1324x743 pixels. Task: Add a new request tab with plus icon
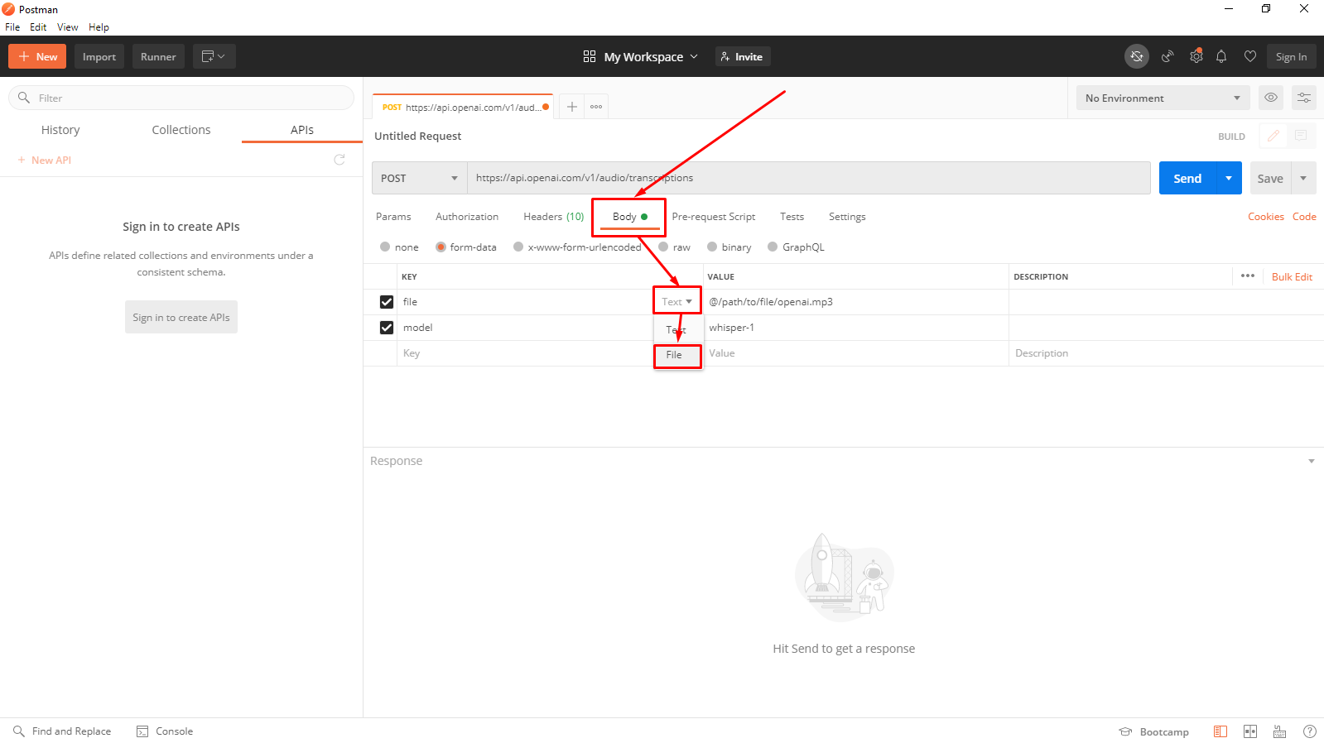(571, 107)
